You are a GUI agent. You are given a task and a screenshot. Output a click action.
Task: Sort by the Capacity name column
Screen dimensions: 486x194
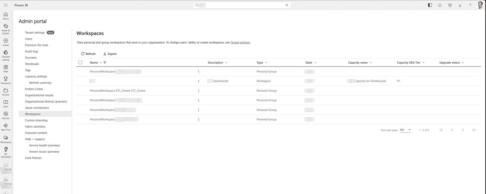[x=359, y=62]
